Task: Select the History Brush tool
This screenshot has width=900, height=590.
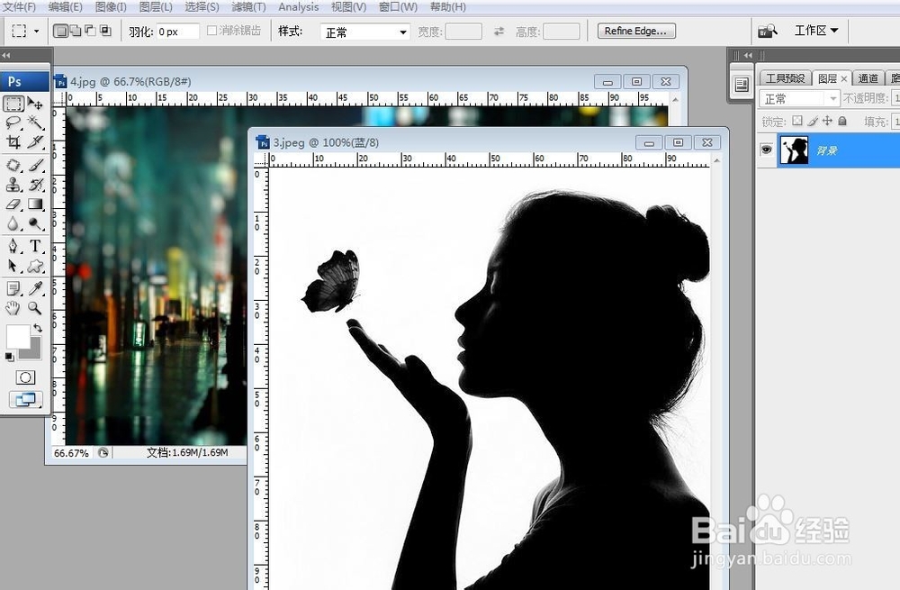Action: pos(36,185)
